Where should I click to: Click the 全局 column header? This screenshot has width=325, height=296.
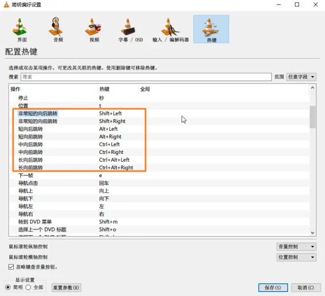[x=224, y=89]
